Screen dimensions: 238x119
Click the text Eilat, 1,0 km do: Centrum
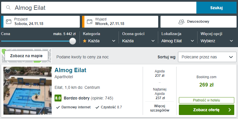tap(77, 88)
